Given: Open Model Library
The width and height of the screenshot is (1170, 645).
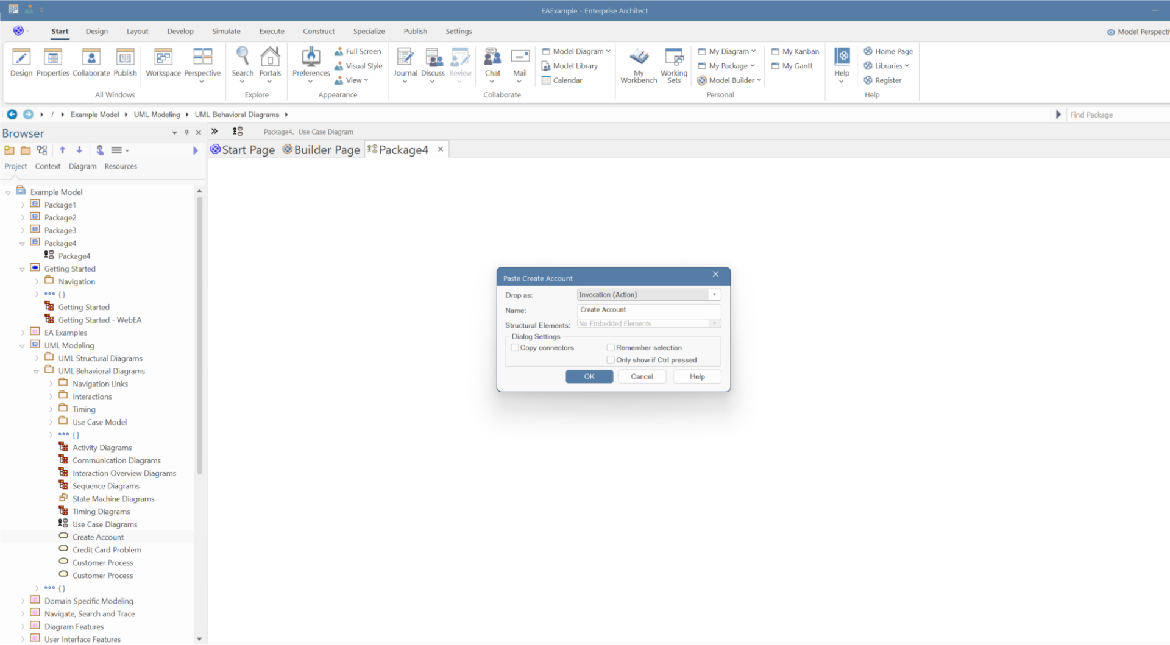Looking at the screenshot, I should coord(570,66).
